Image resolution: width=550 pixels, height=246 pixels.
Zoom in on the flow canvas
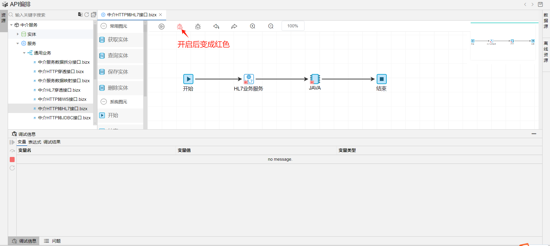click(253, 26)
